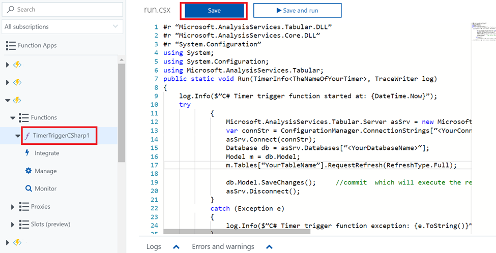
Task: Click the Integrate lightning bolt icon
Action: (x=27, y=153)
